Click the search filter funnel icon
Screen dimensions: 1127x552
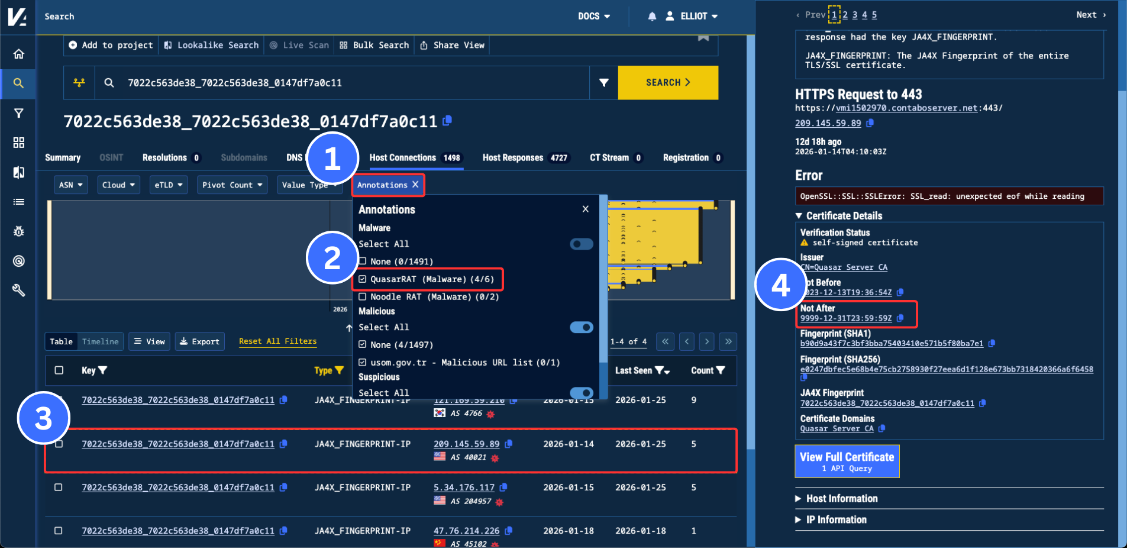point(603,83)
